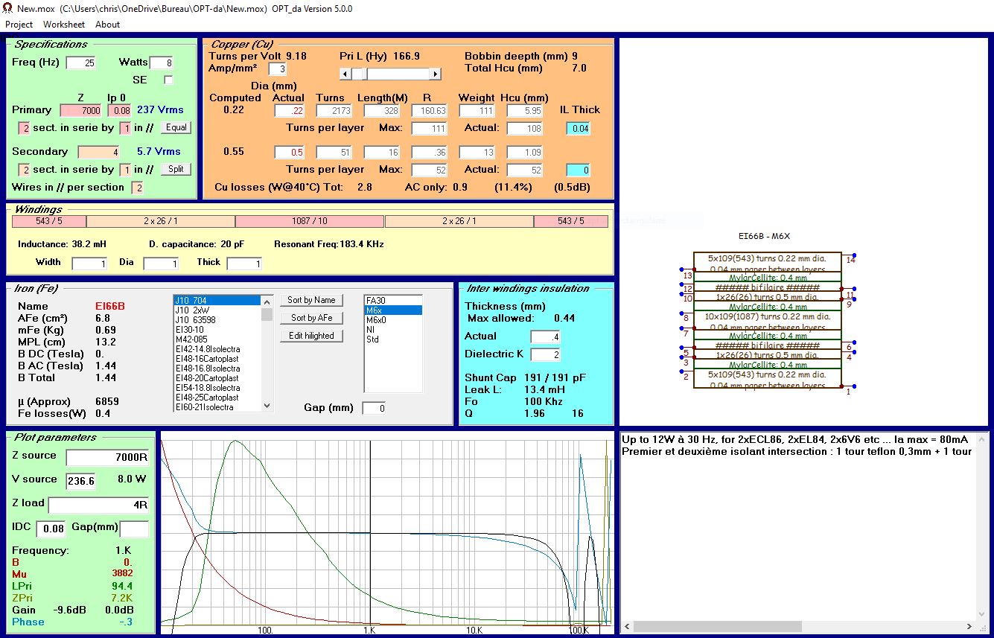Select EI30-10 in the core list
Screen dimensions: 994x638
[x=217, y=329]
